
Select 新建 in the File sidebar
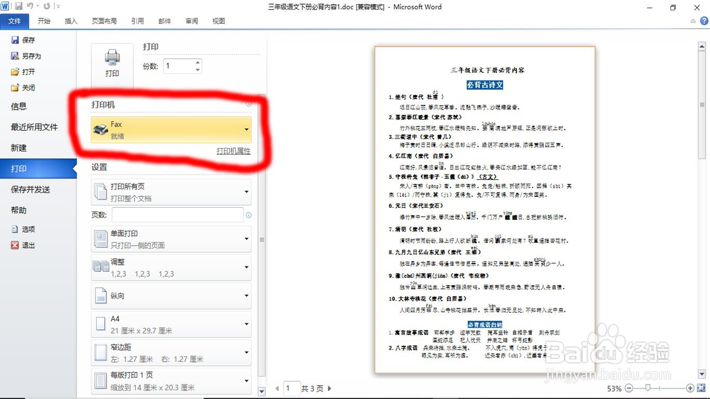coord(19,148)
